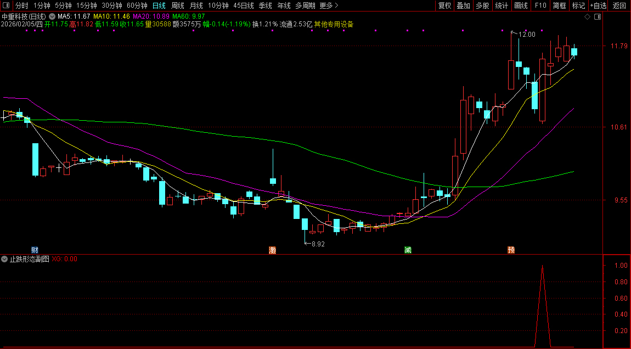The width and height of the screenshot is (631, 349).
Task: Click the 激 event marker on timeline
Action: (x=272, y=250)
